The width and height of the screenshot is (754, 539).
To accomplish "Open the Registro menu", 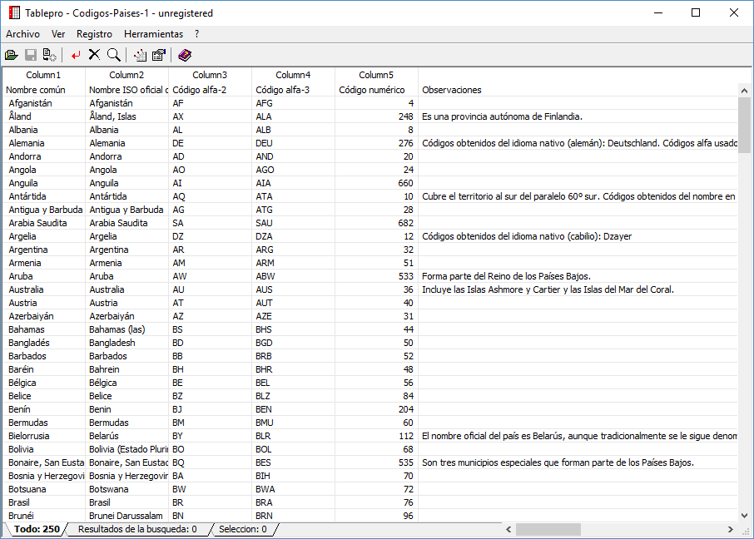I will click(x=94, y=34).
